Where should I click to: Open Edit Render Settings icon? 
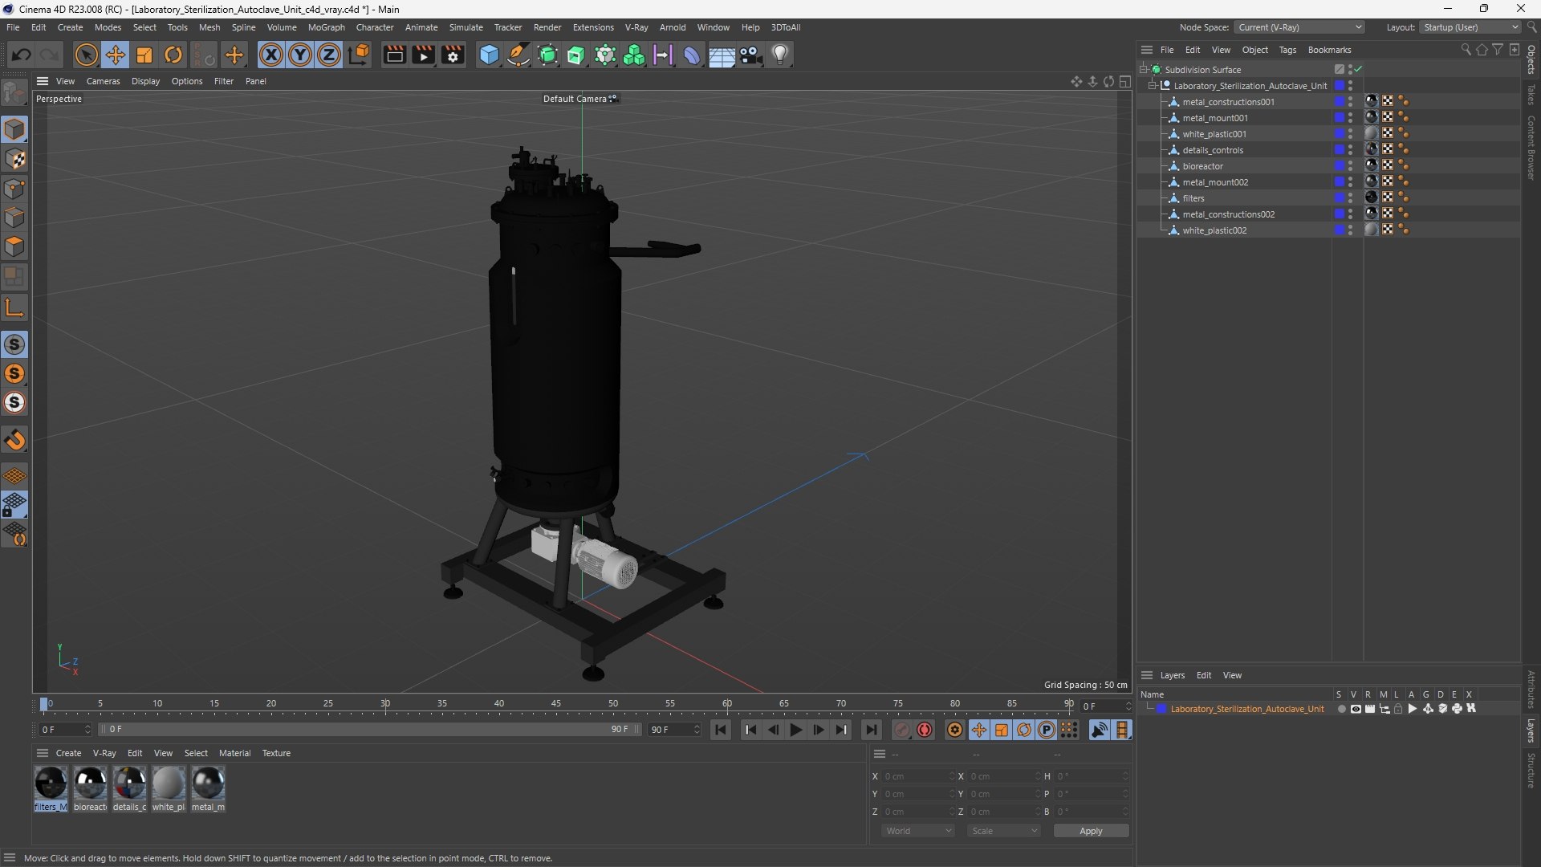(x=453, y=55)
